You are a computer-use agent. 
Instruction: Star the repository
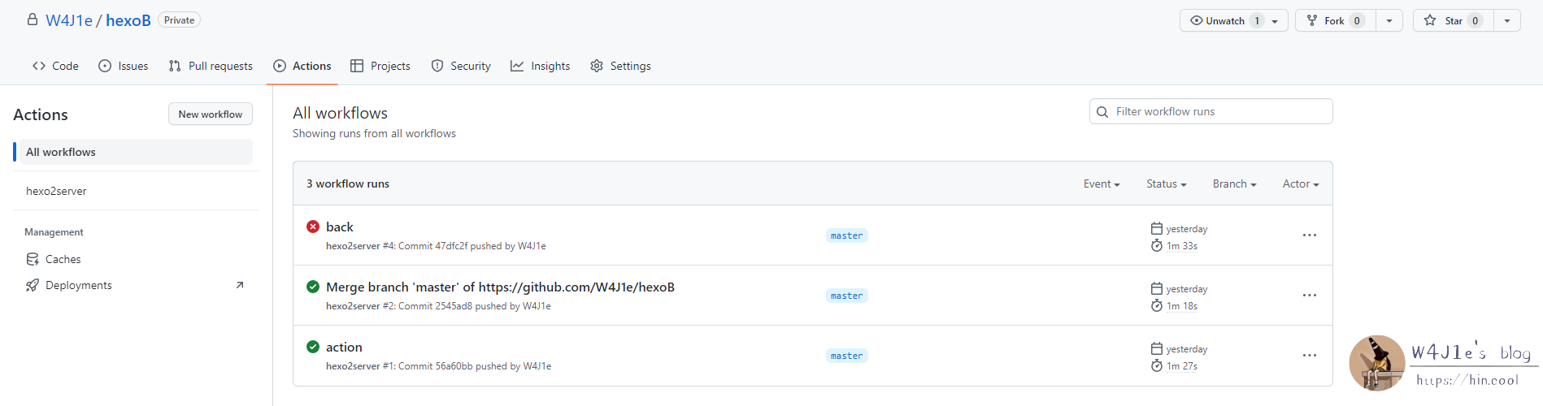click(1454, 21)
